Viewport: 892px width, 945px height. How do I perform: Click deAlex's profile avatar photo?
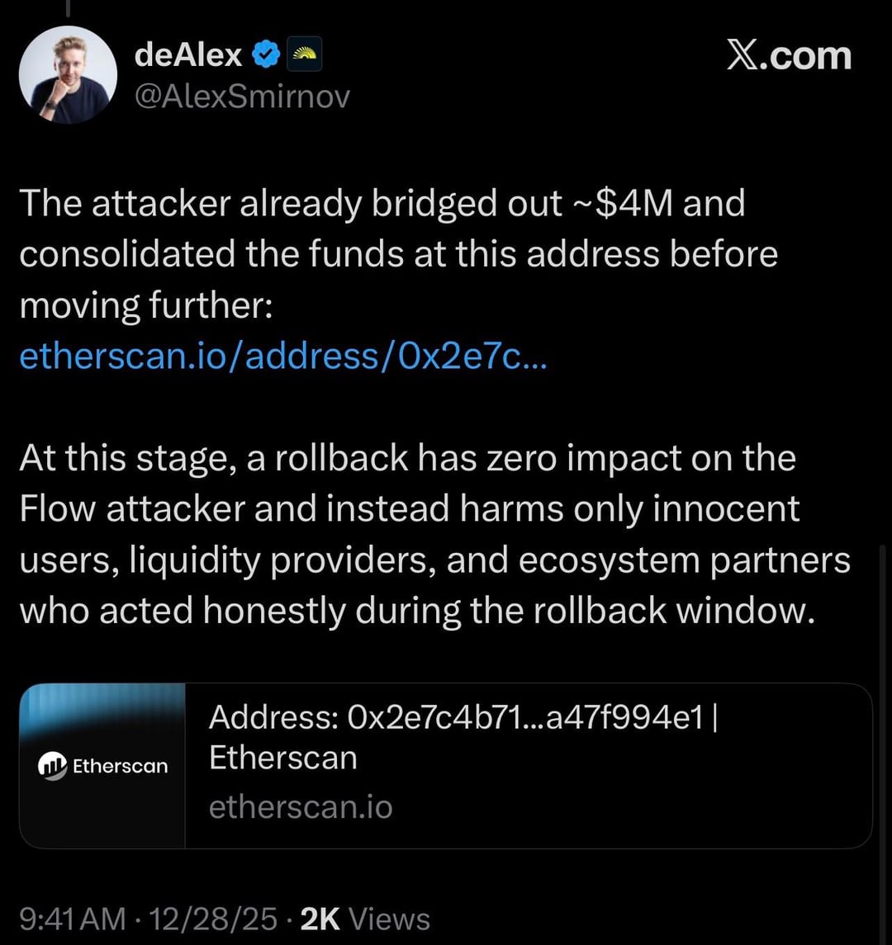click(x=69, y=74)
